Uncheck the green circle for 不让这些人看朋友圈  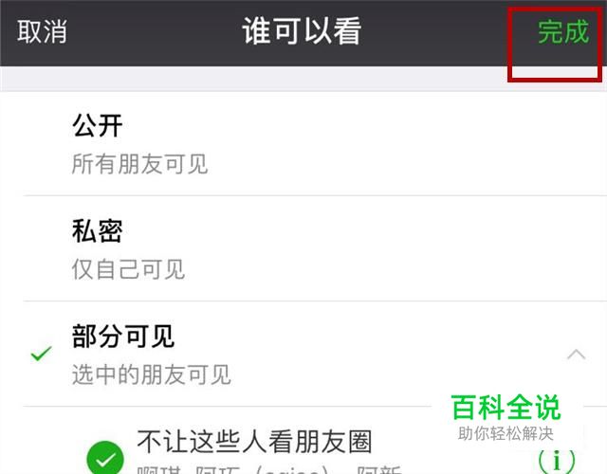pos(105,459)
